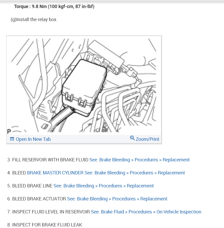The height and width of the screenshot is (228, 224).
Task: Open Replacement link for Bleed Brake Actuator
Action: click(x=154, y=199)
